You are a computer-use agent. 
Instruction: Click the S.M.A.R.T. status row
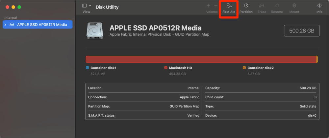tap(143, 115)
